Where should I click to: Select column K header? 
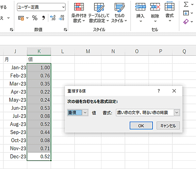39,51
